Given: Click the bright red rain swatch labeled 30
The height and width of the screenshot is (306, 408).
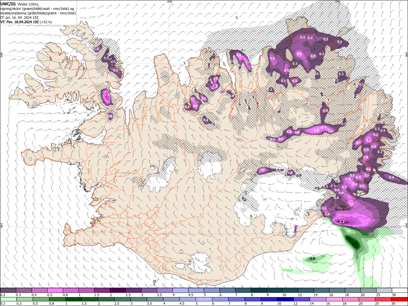Looking at the screenshot, I should [x=399, y=299].
